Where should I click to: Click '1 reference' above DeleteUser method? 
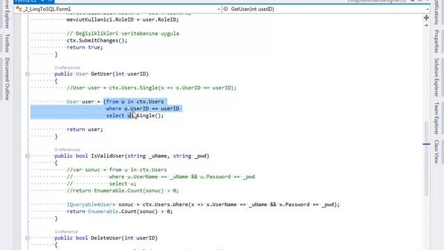pos(67,231)
